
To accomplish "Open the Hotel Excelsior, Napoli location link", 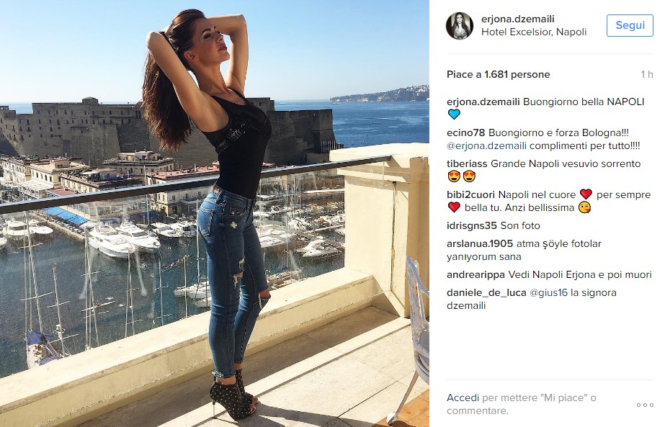I will click(534, 32).
